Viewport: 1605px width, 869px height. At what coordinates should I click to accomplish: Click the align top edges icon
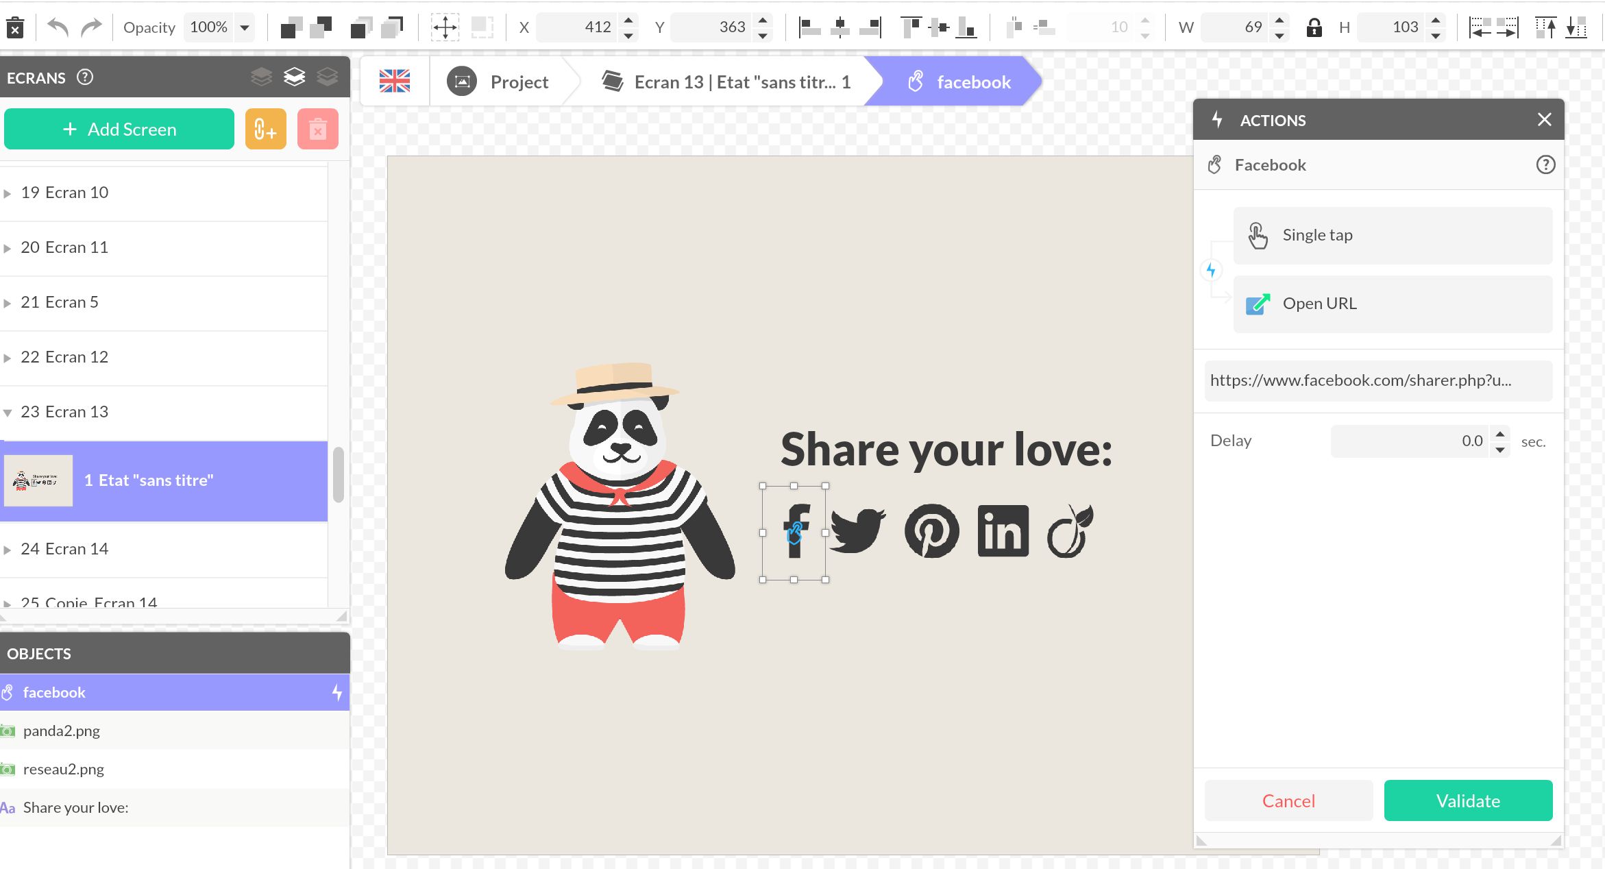point(911,27)
